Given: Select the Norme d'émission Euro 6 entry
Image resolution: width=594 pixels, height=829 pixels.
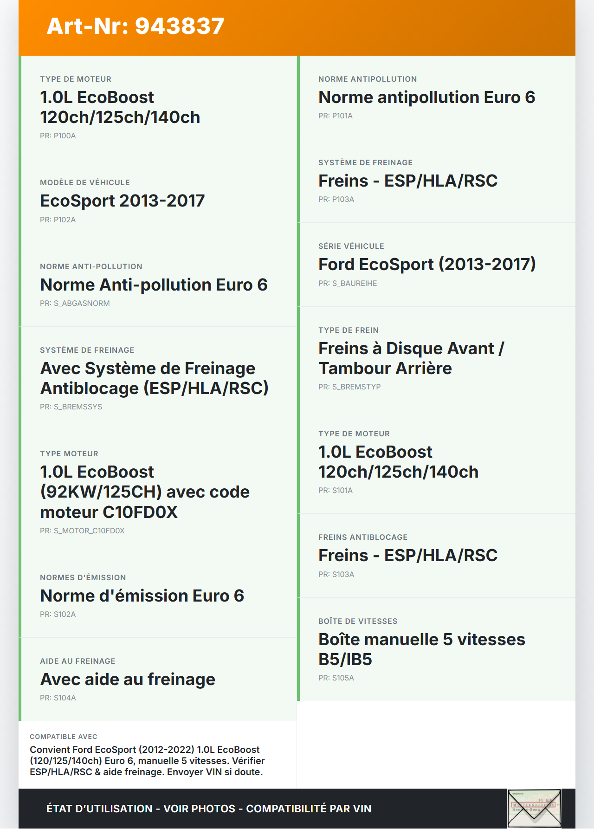Looking at the screenshot, I should [x=142, y=596].
